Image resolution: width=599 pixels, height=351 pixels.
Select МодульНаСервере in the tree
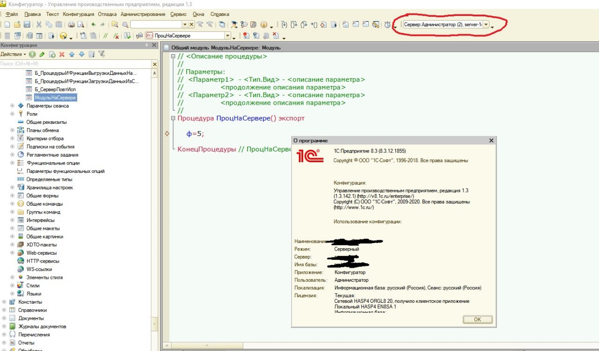55,98
